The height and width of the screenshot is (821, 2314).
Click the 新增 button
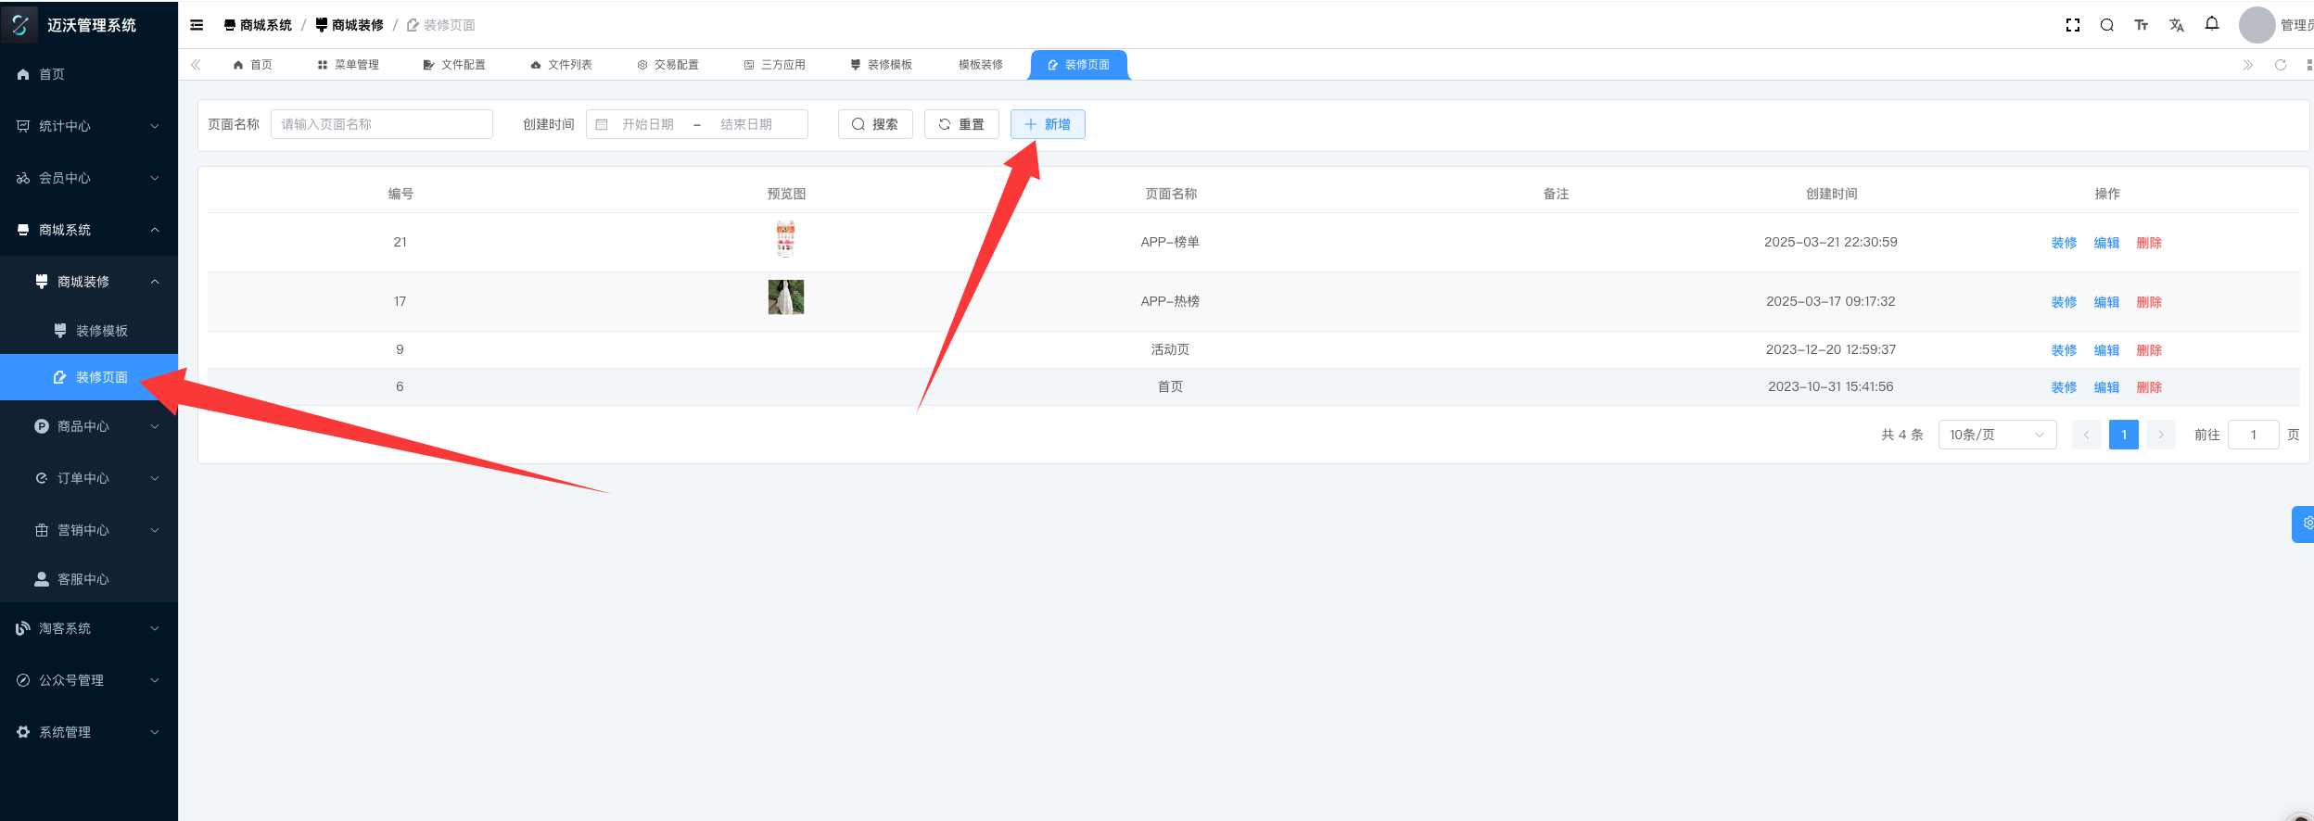(1048, 124)
